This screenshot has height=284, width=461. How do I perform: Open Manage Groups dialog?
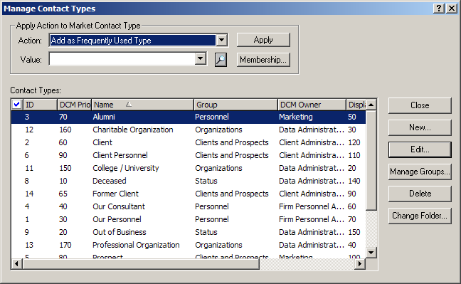coord(420,172)
